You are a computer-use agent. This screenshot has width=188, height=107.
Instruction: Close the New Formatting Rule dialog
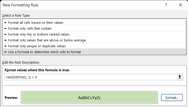(x=181, y=5)
